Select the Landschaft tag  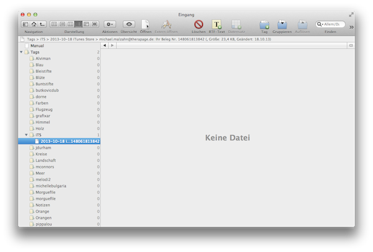pos(59,161)
